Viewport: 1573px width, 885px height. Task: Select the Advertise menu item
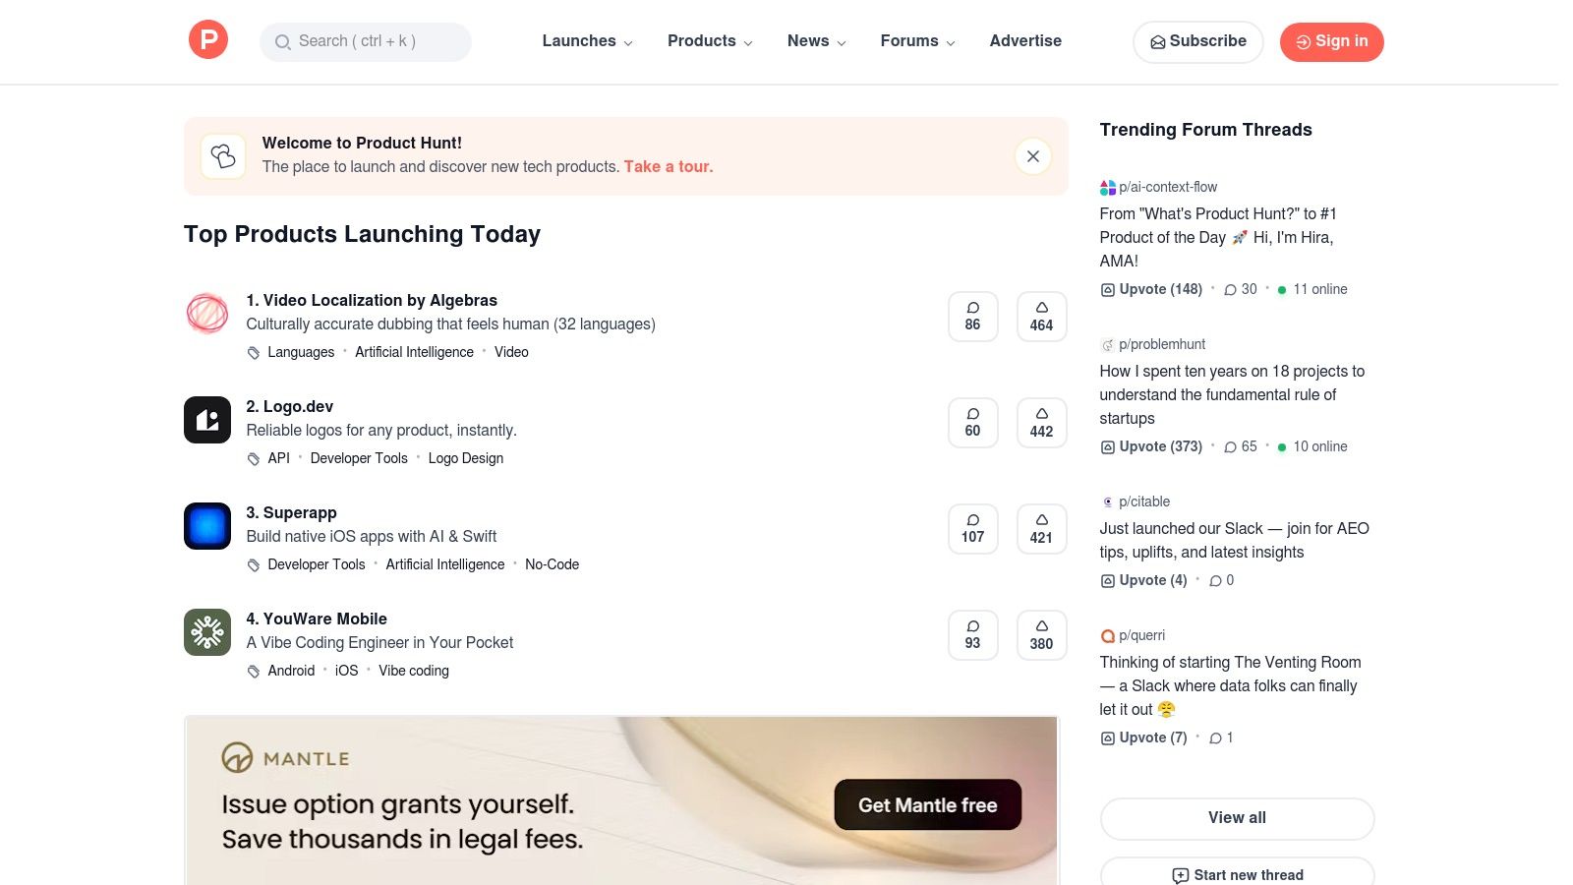point(1025,41)
